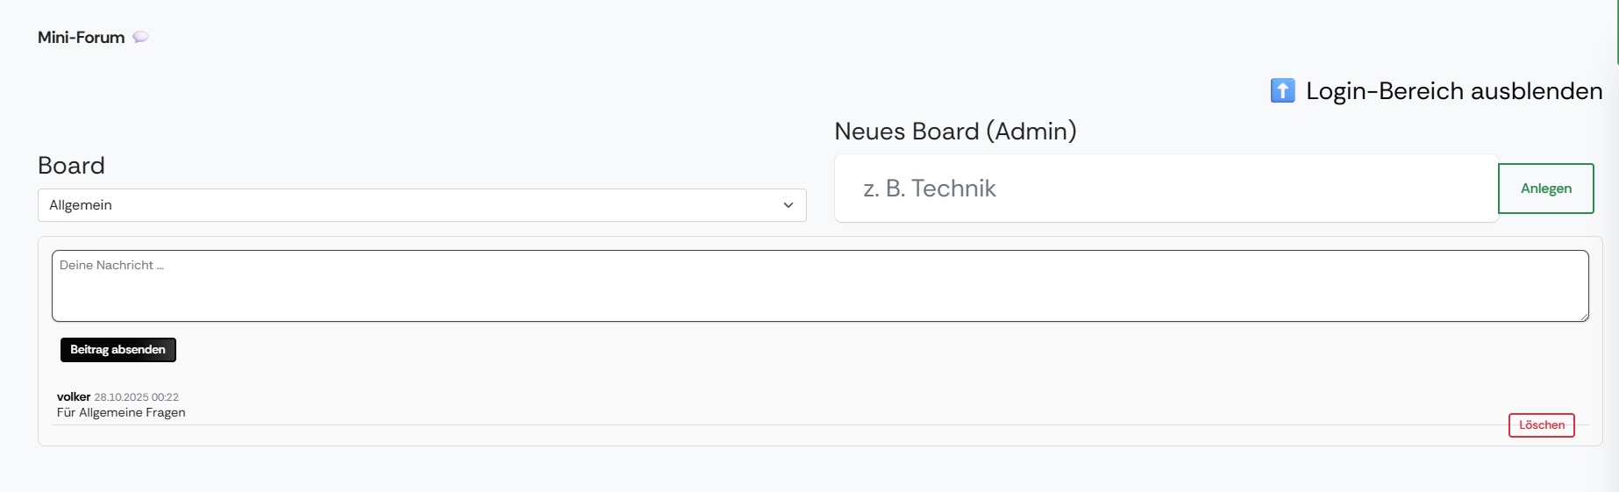Focus the new board name field
Viewport: 1619px width, 492px height.
tap(1166, 189)
